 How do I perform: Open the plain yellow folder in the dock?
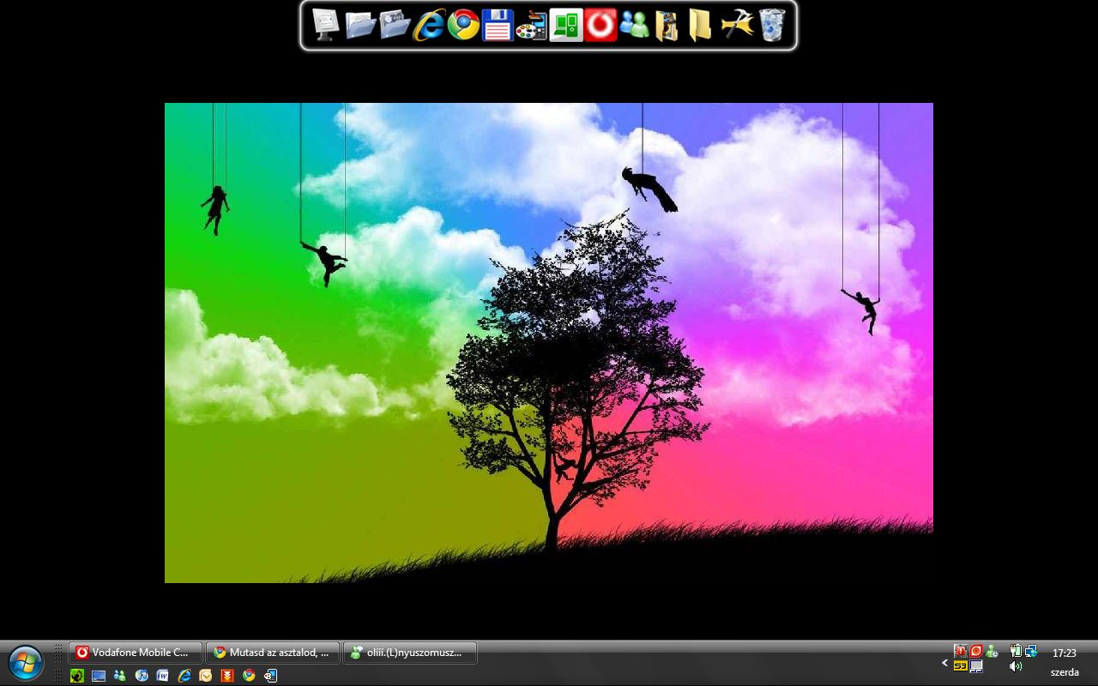point(700,25)
